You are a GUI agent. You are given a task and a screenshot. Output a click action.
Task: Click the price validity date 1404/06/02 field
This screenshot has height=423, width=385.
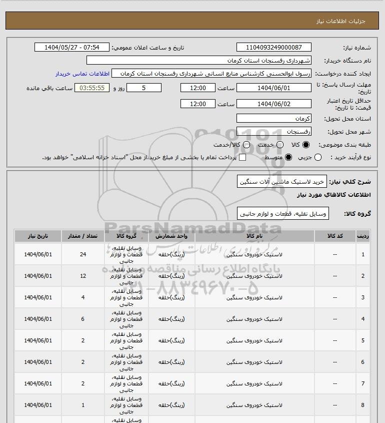(x=273, y=104)
